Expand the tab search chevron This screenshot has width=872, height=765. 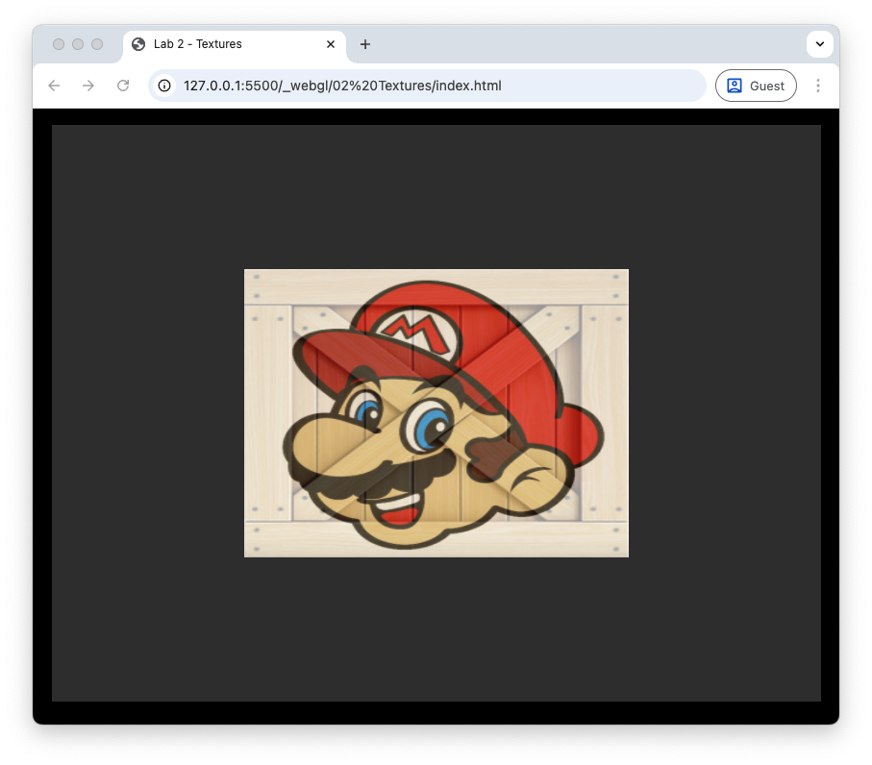(819, 44)
